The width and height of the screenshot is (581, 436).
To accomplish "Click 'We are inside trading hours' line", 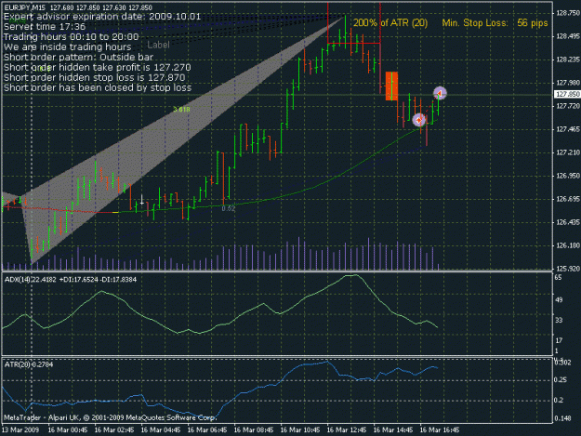I will tap(68, 47).
